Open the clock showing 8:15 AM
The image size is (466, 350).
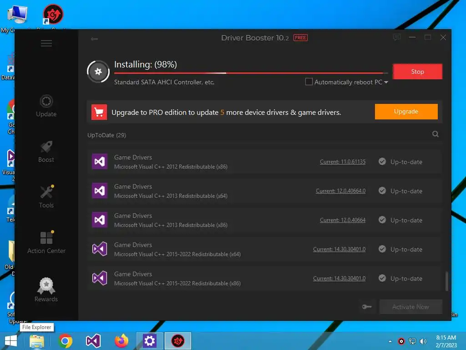[x=446, y=341]
